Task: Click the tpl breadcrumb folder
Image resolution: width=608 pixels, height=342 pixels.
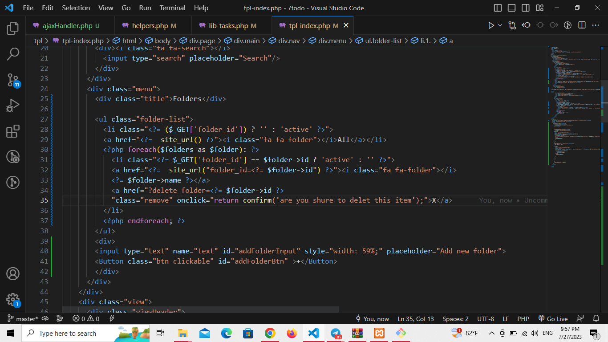Action: [x=38, y=41]
